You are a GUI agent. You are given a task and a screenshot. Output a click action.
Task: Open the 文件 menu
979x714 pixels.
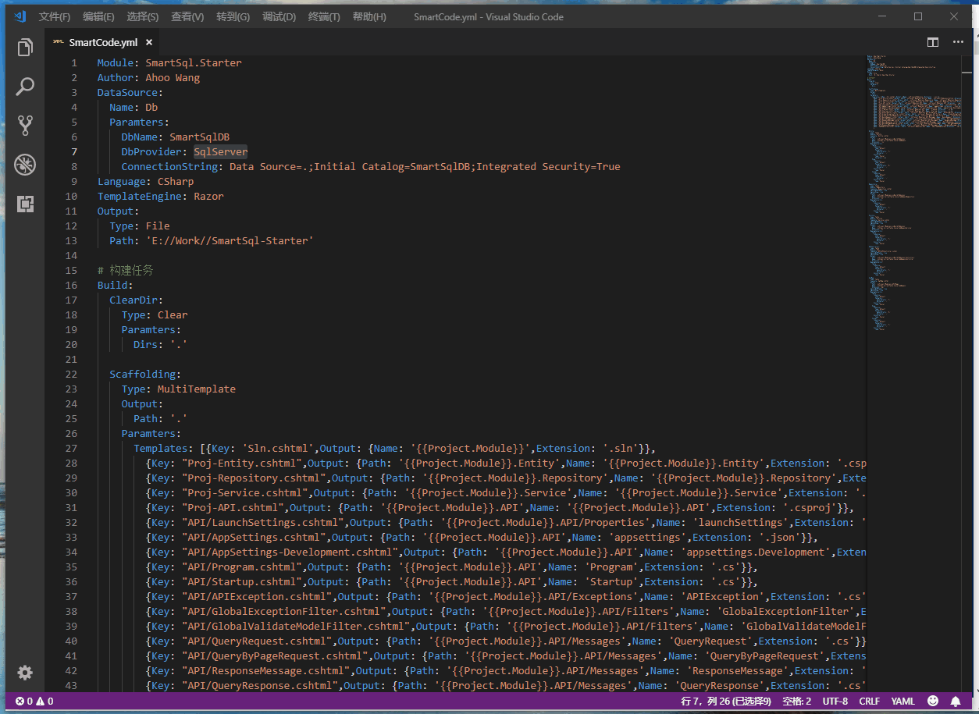coord(53,16)
